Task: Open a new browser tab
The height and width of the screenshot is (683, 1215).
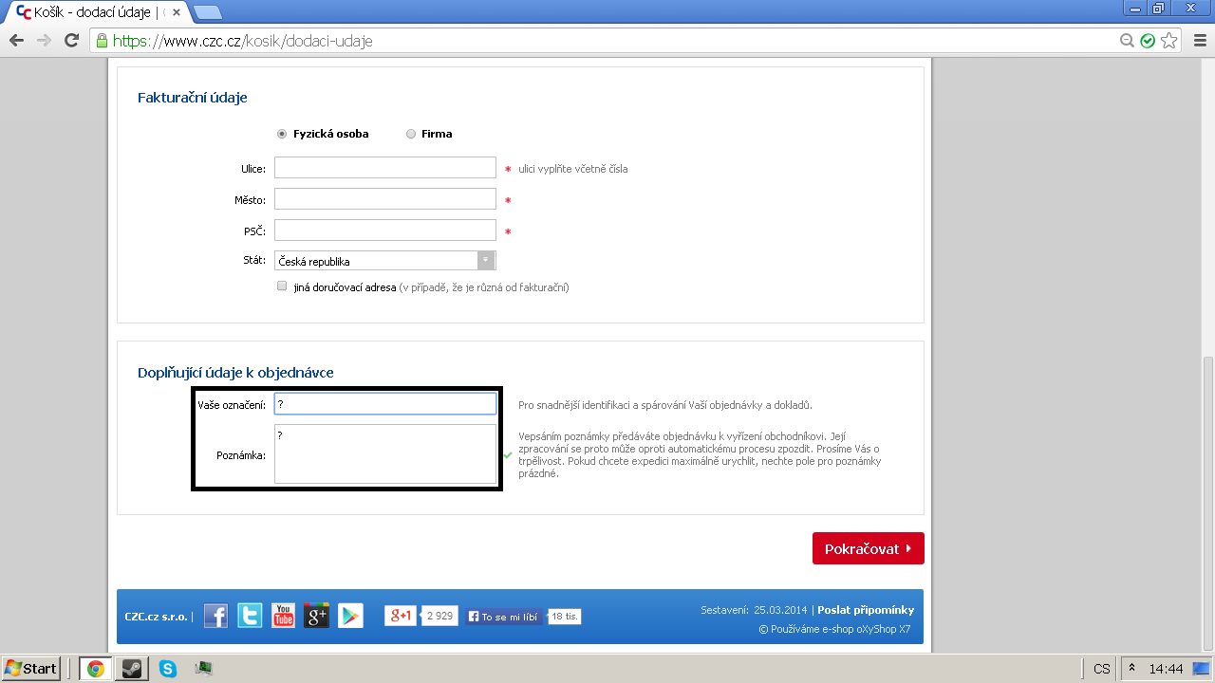Action: click(207, 12)
